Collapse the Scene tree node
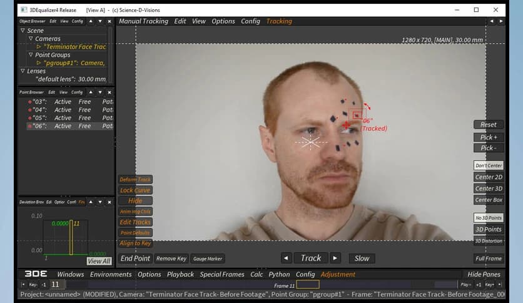 23,30
